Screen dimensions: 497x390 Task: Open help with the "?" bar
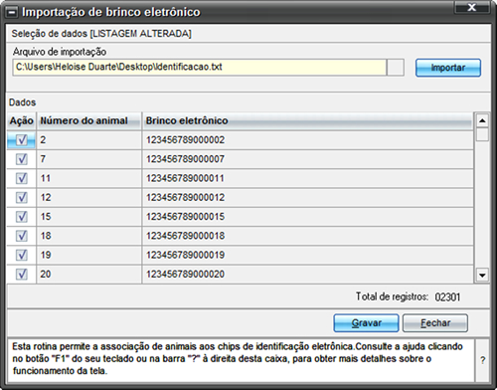pos(483,360)
